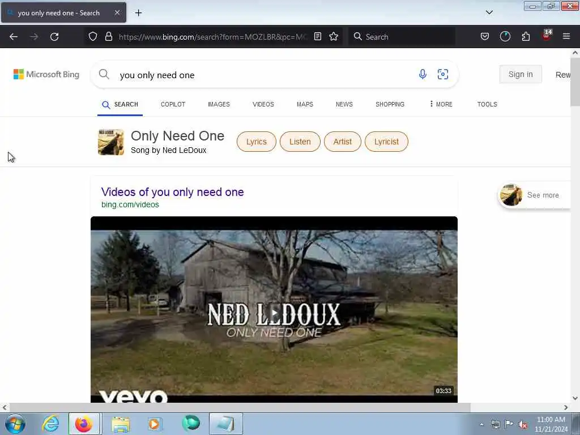The height and width of the screenshot is (435, 580).
Task: Show hidden system tray icons arrow
Action: [x=481, y=425]
